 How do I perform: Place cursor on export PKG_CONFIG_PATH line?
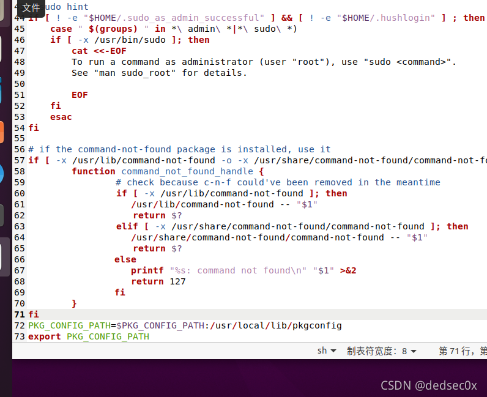point(89,336)
